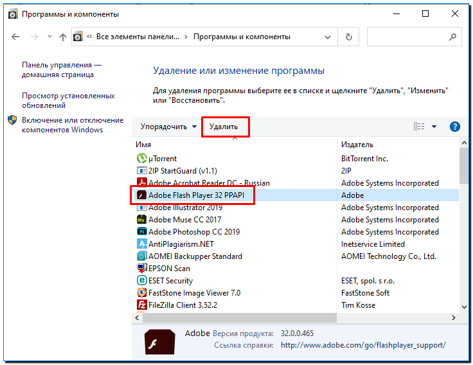Click the 2IP StartGuard icon
The height and width of the screenshot is (365, 473).
[142, 171]
